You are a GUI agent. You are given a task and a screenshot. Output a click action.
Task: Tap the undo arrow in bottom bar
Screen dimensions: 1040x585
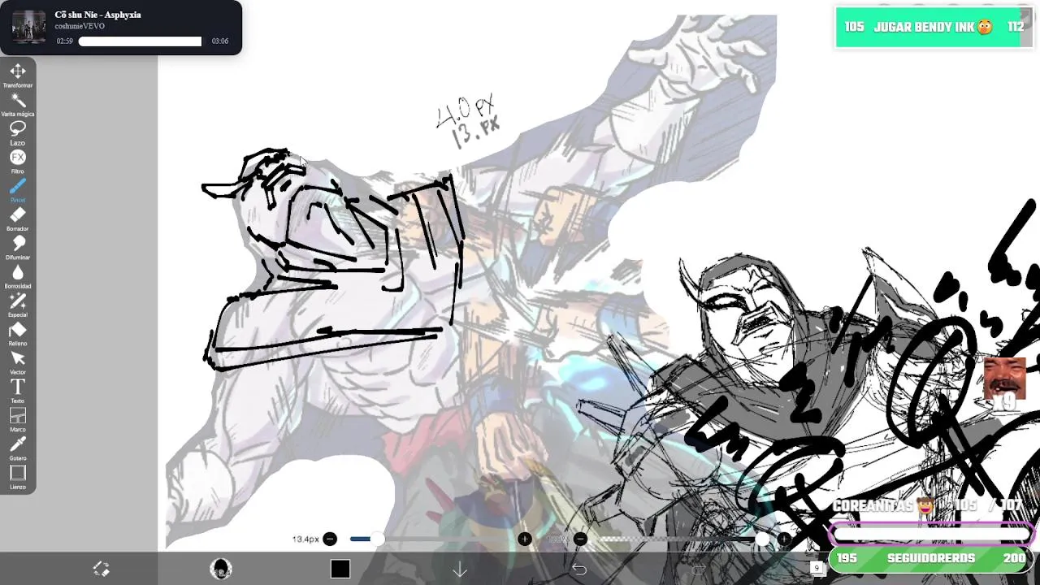click(x=579, y=570)
